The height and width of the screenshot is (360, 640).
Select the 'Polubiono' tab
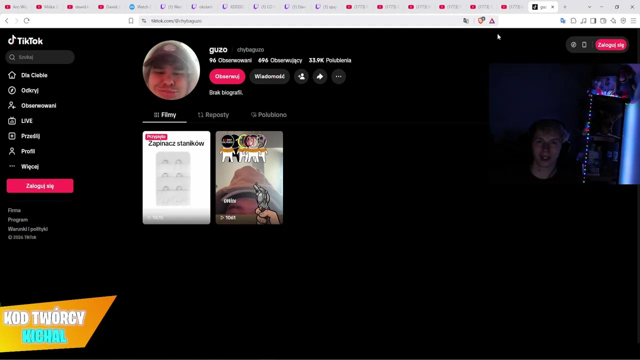click(x=269, y=115)
